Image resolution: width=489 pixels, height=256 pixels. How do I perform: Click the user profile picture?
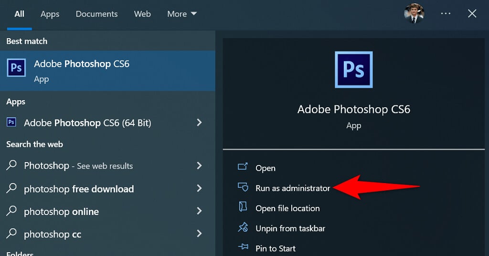click(x=414, y=13)
